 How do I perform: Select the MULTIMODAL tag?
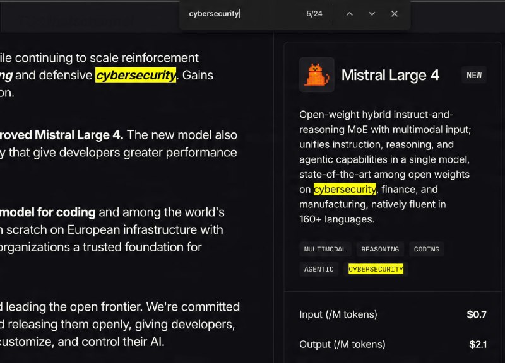coord(325,249)
